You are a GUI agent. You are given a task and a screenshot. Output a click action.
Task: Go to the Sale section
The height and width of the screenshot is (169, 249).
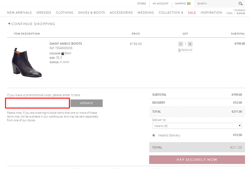(192, 13)
